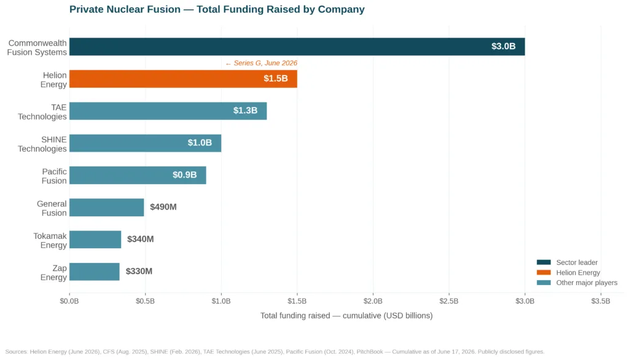The height and width of the screenshot is (360, 629).
Task: Click the 'SHINE Technologies' axis label
Action: point(42,144)
